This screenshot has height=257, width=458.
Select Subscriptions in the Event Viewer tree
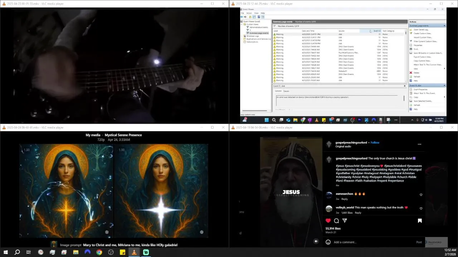coord(252,42)
